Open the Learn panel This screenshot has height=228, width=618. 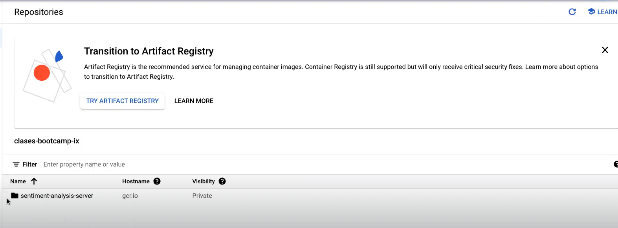[602, 12]
